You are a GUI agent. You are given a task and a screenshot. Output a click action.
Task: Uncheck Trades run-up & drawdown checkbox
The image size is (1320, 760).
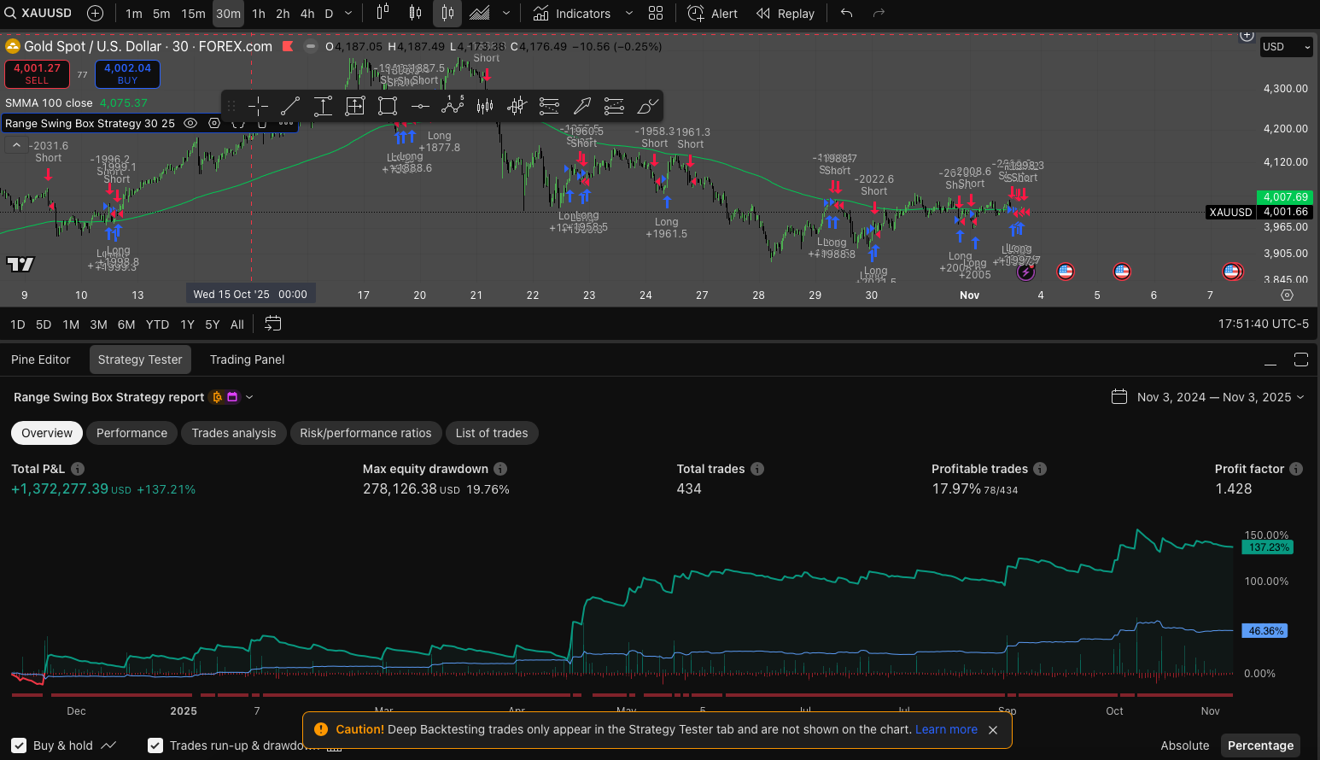coord(155,745)
